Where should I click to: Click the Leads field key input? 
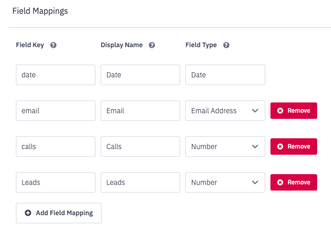click(55, 182)
